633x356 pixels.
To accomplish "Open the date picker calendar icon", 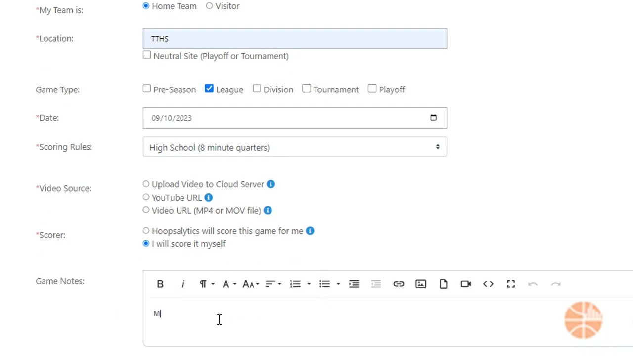I will tap(433, 118).
